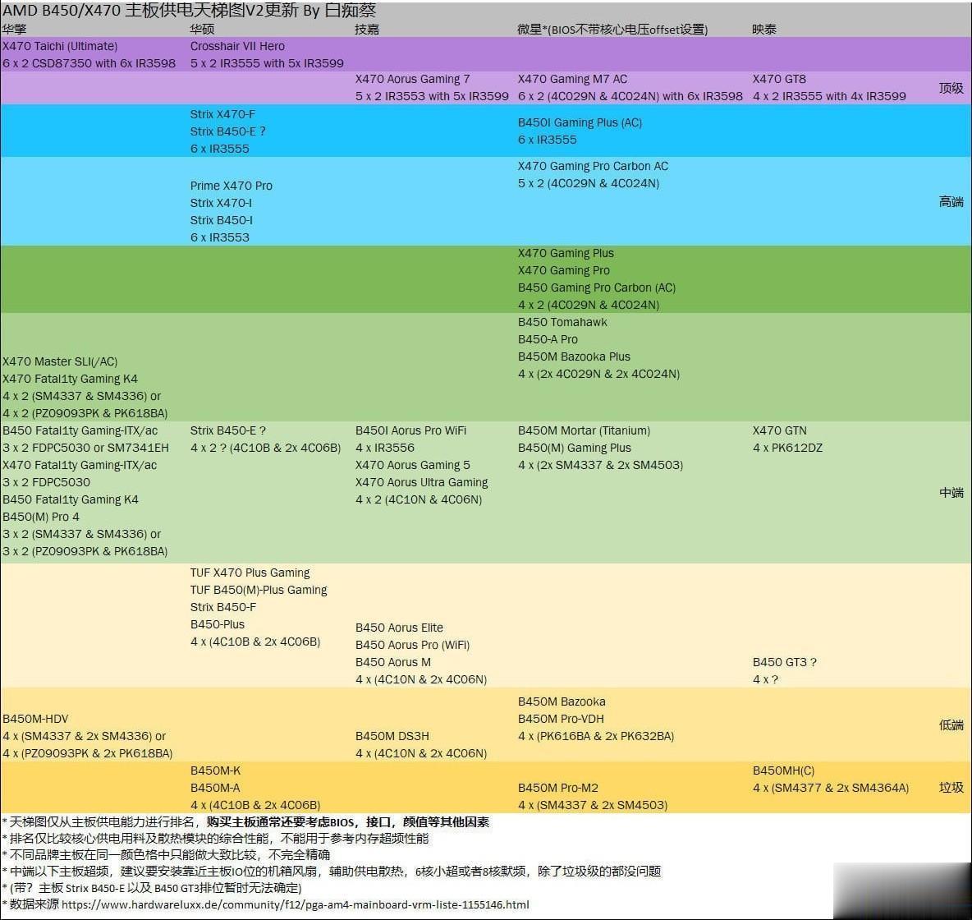
Task: Click the B450 Tomahawk entry
Action: [563, 322]
